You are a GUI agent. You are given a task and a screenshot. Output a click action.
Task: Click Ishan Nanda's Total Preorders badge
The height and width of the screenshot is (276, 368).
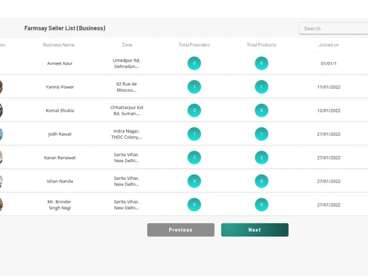pyautogui.click(x=194, y=181)
